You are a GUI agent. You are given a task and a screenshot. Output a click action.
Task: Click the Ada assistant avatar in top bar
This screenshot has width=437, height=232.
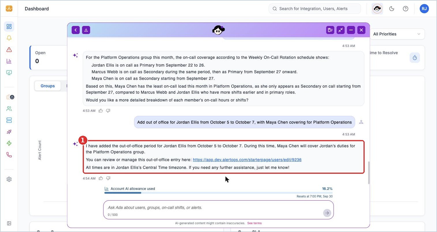coord(377,9)
